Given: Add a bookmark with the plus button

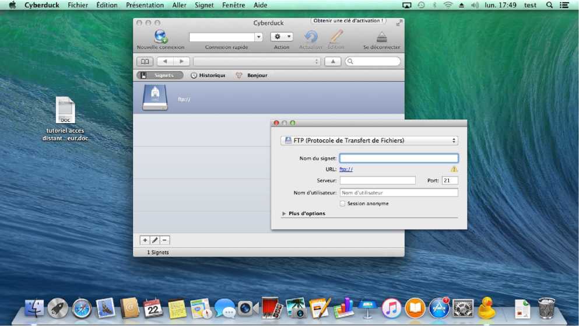Looking at the screenshot, I should (x=145, y=240).
